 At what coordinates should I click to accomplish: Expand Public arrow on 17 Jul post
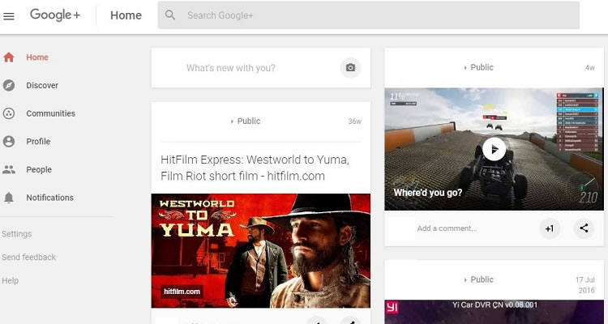point(465,279)
